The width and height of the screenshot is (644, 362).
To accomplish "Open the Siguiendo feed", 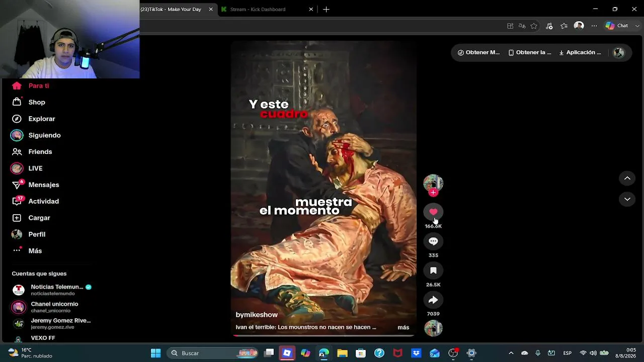I will point(36,135).
